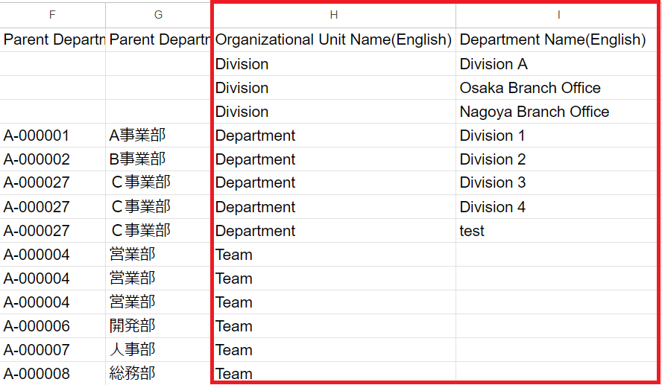Click the column G header
The width and height of the screenshot is (662, 385).
pos(158,15)
